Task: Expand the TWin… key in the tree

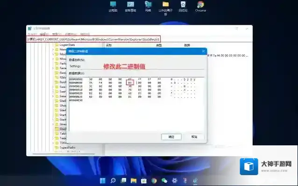Action: [x=53, y=143]
